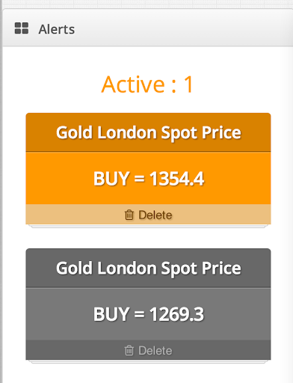
Task: Delete the active orange gold alert
Action: (148, 215)
